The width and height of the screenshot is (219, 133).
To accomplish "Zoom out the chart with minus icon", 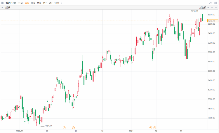I will tap(216, 7).
